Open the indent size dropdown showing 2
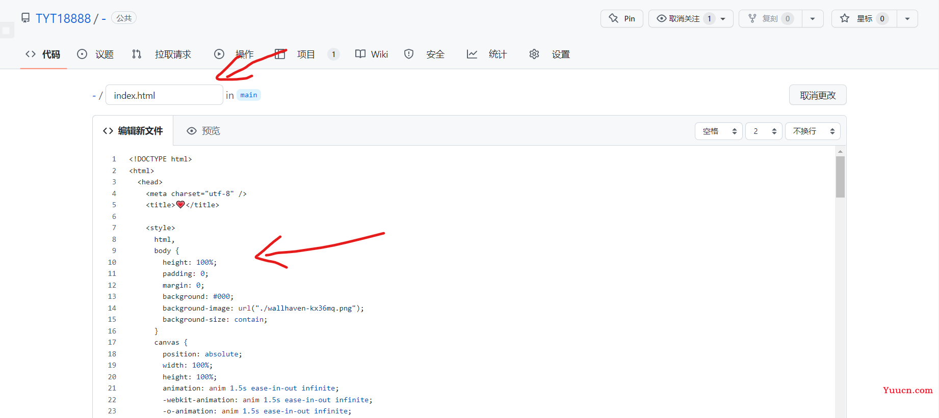 coord(764,131)
